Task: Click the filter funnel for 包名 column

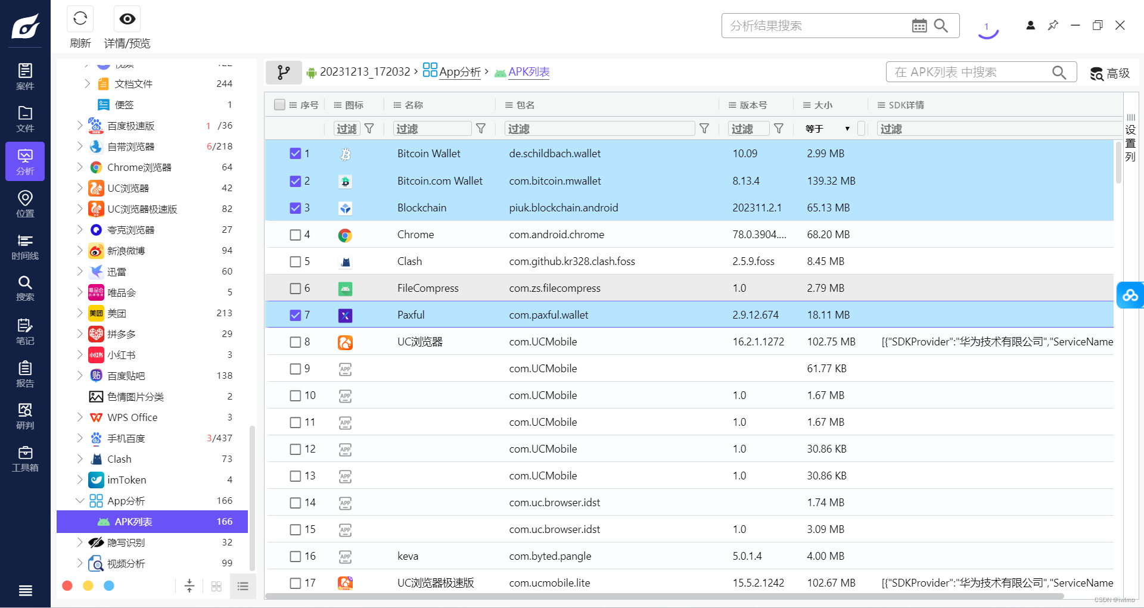Action: [704, 129]
